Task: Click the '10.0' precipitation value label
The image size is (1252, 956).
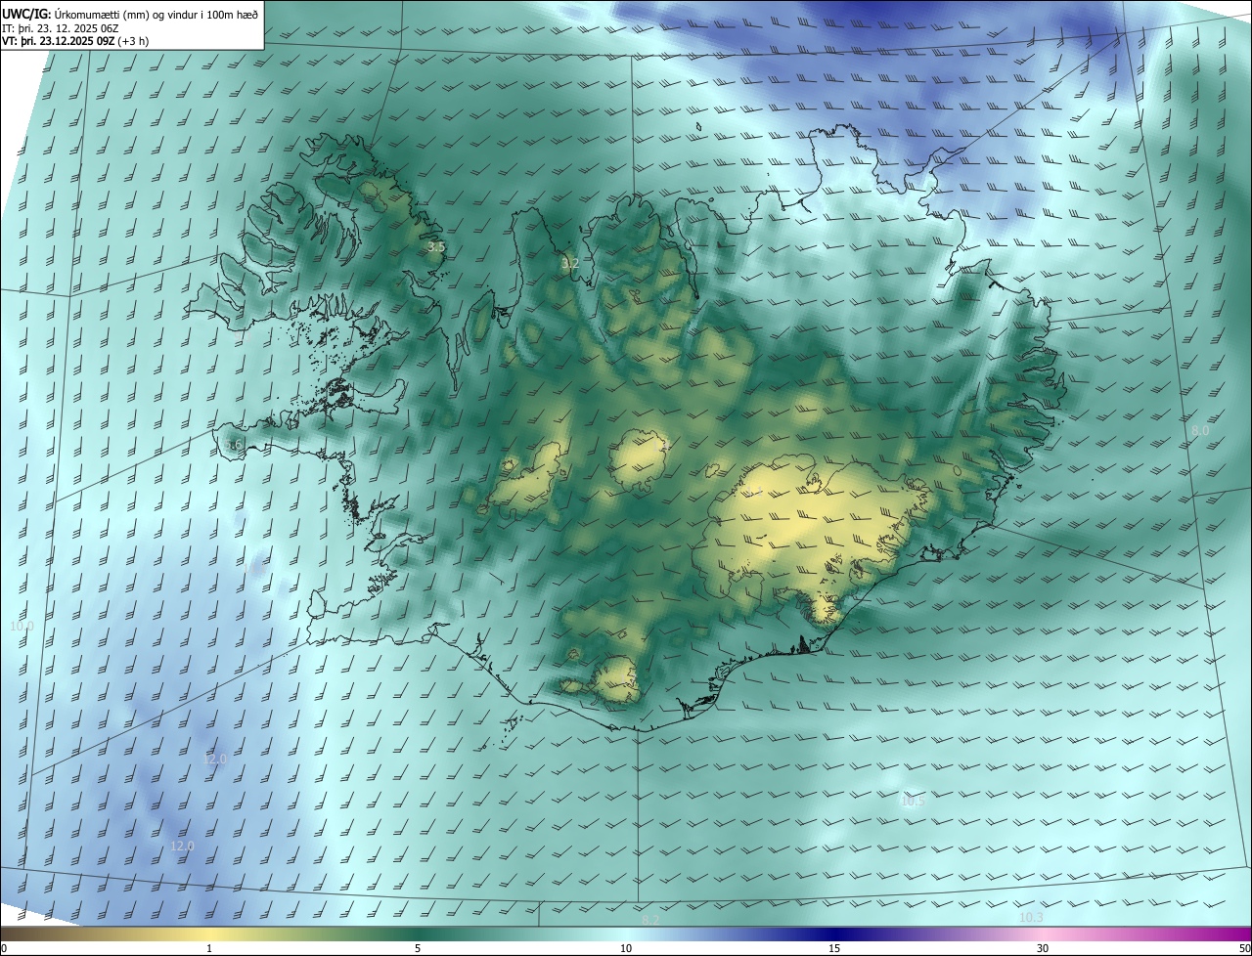Action: pos(22,626)
